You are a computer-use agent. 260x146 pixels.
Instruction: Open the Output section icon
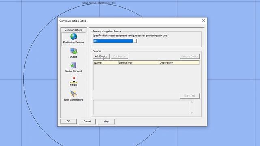[x=74, y=51]
